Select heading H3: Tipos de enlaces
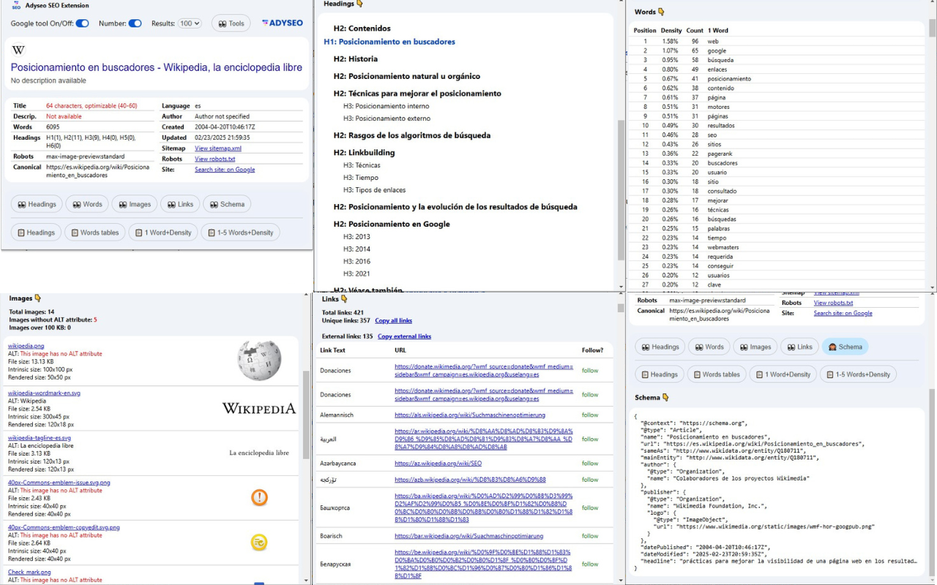Screen dimensions: 937x585 374,190
